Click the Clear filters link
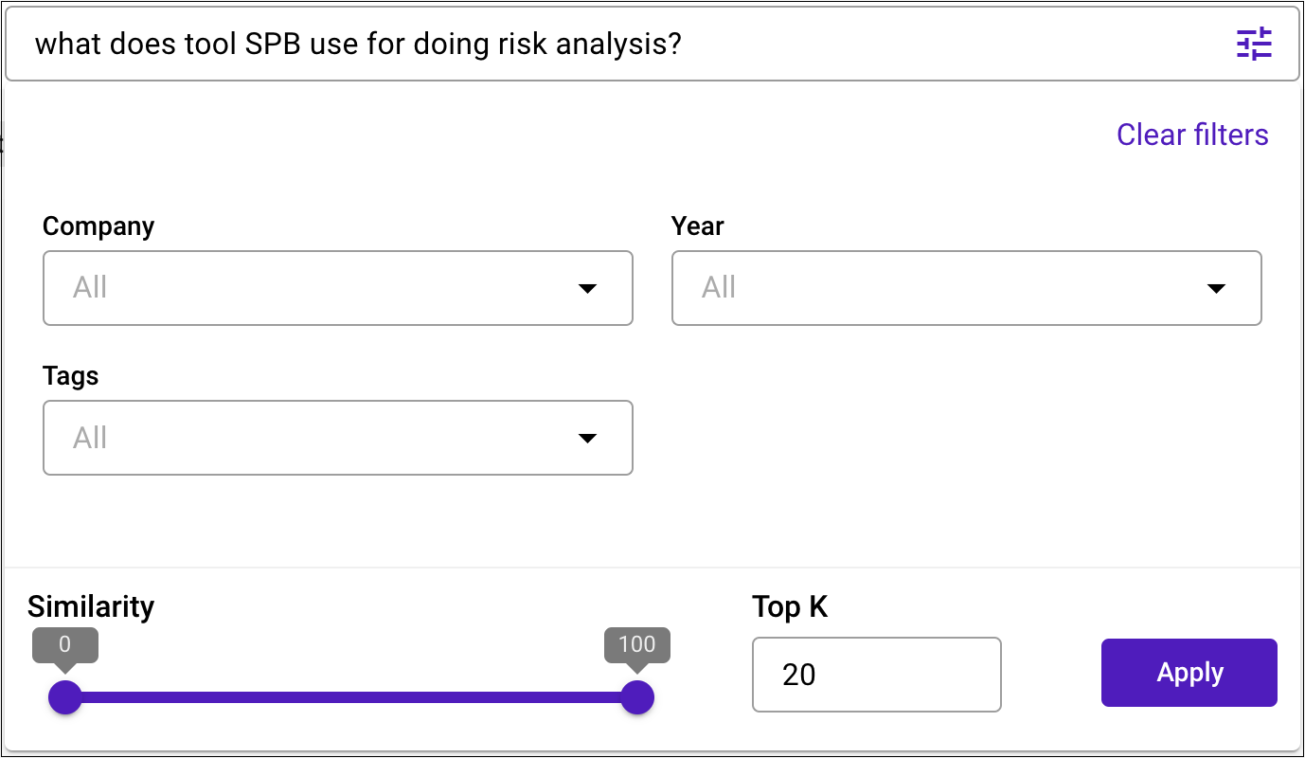The height and width of the screenshot is (758, 1305). tap(1192, 135)
